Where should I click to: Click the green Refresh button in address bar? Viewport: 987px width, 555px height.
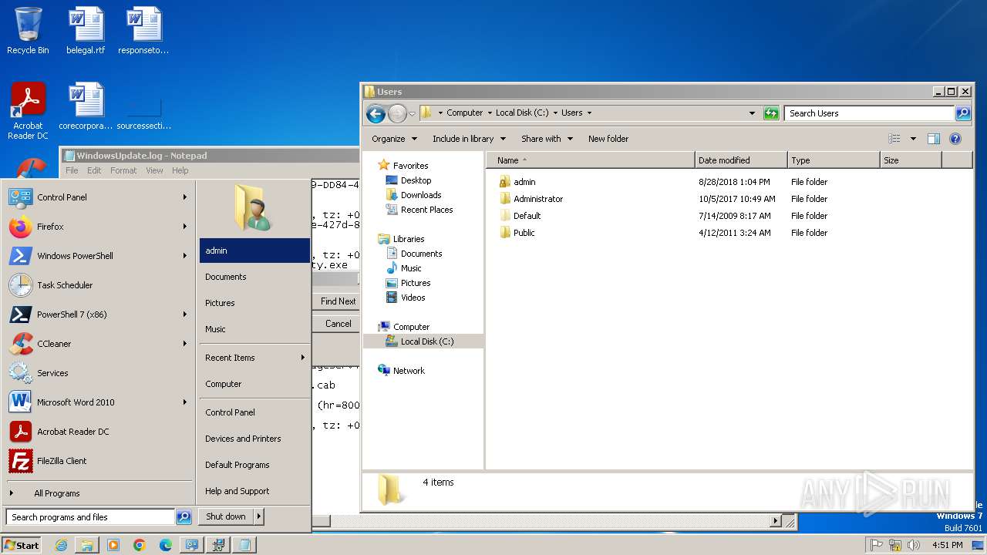pos(771,113)
